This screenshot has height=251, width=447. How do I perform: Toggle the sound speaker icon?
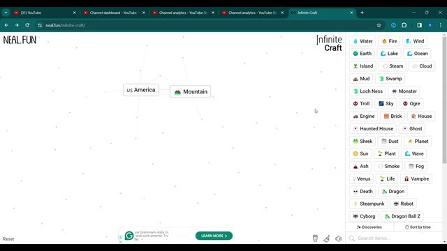338,238
